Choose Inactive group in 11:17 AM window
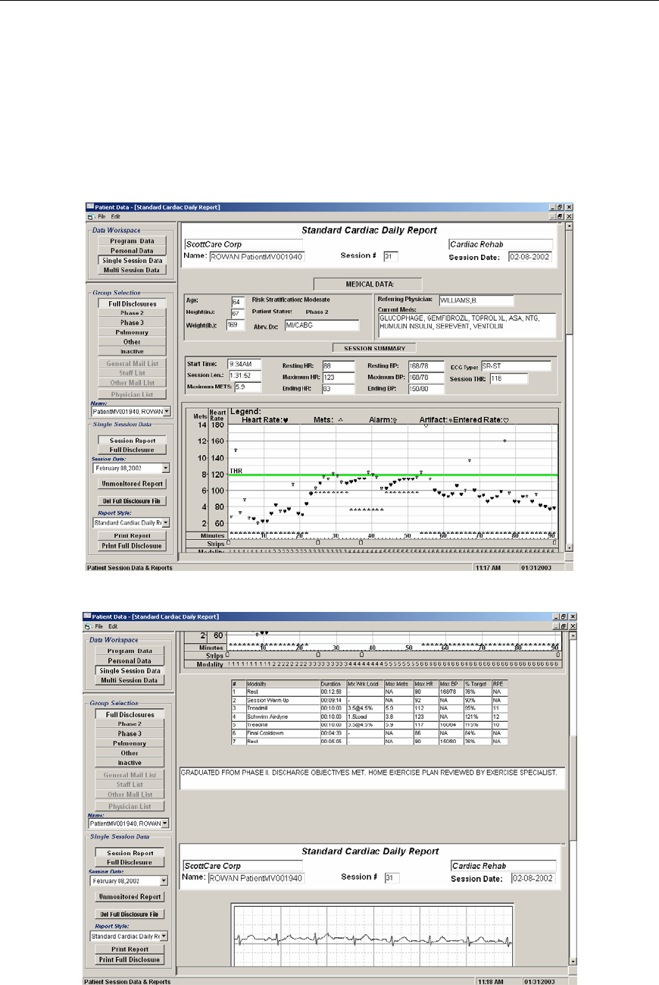This screenshot has height=985, width=659. [132, 351]
